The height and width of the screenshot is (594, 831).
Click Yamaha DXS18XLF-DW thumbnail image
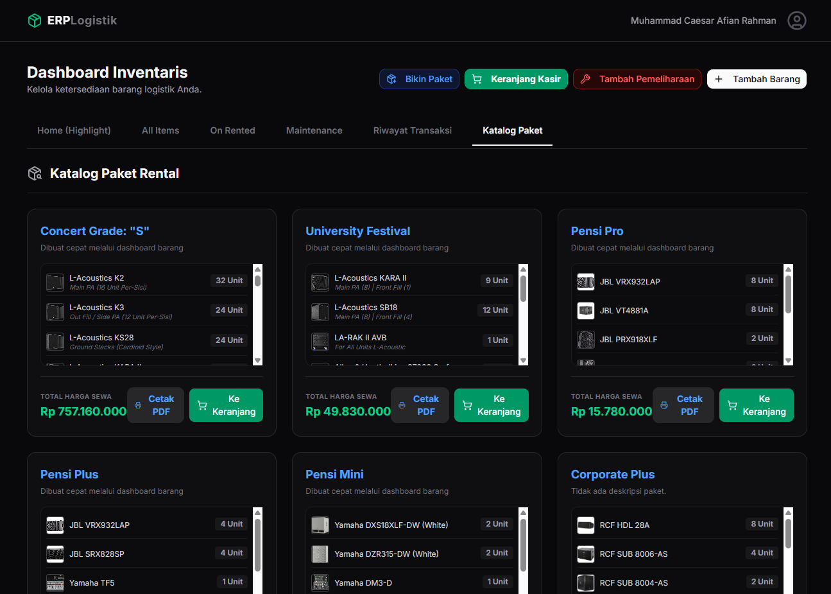pyautogui.click(x=320, y=525)
